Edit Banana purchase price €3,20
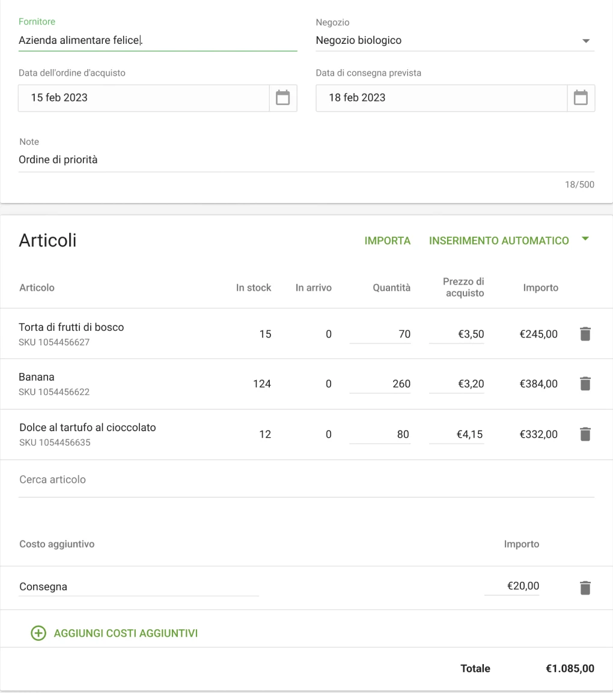This screenshot has height=693, width=613. (457, 384)
